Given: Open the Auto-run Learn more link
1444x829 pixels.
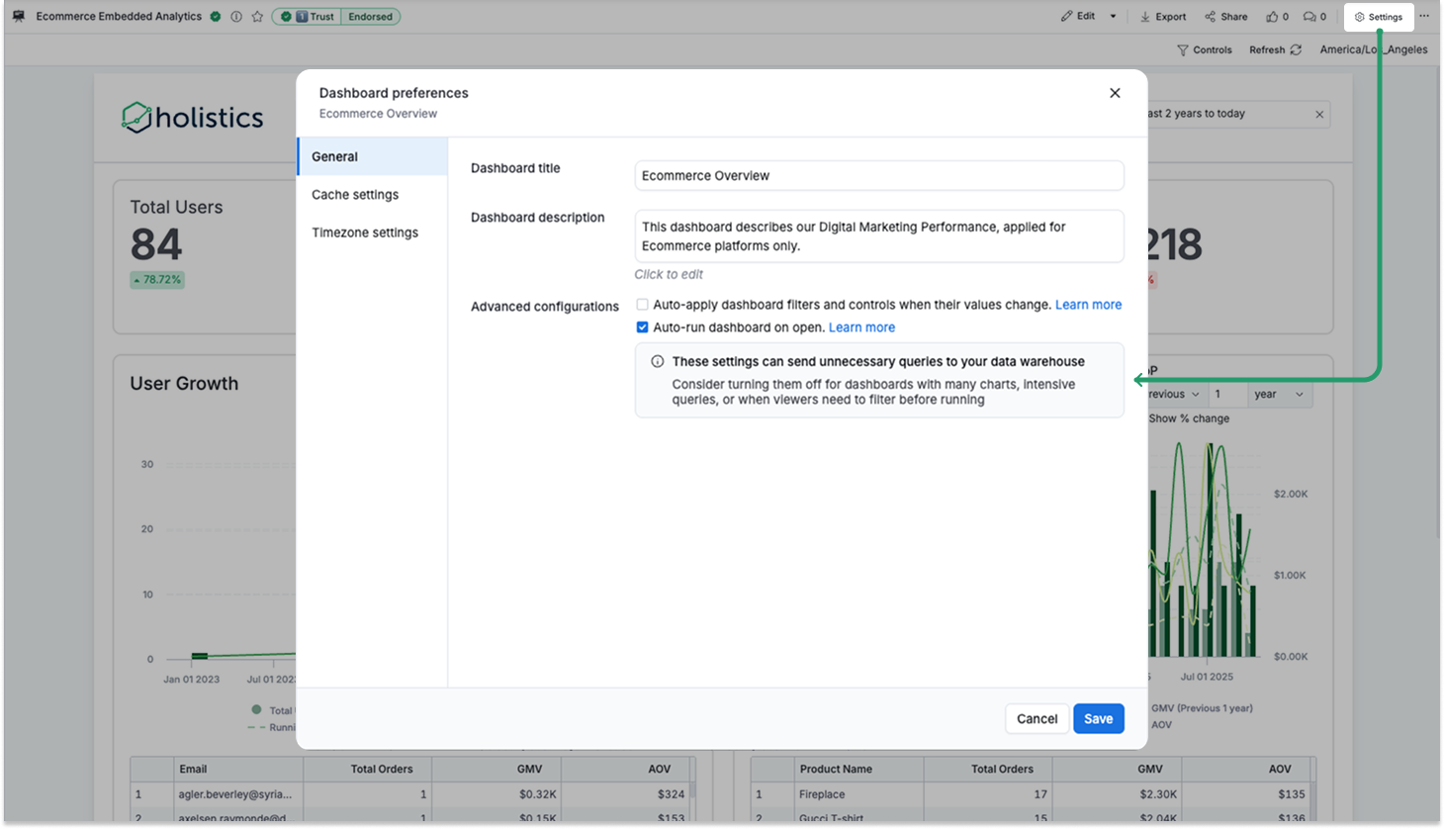Looking at the screenshot, I should 860,326.
